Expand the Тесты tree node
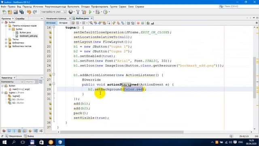 tap(6, 39)
